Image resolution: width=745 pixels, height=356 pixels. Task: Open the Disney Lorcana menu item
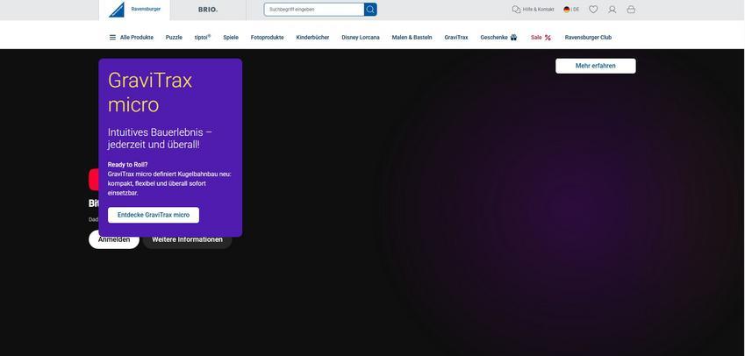pyautogui.click(x=361, y=38)
